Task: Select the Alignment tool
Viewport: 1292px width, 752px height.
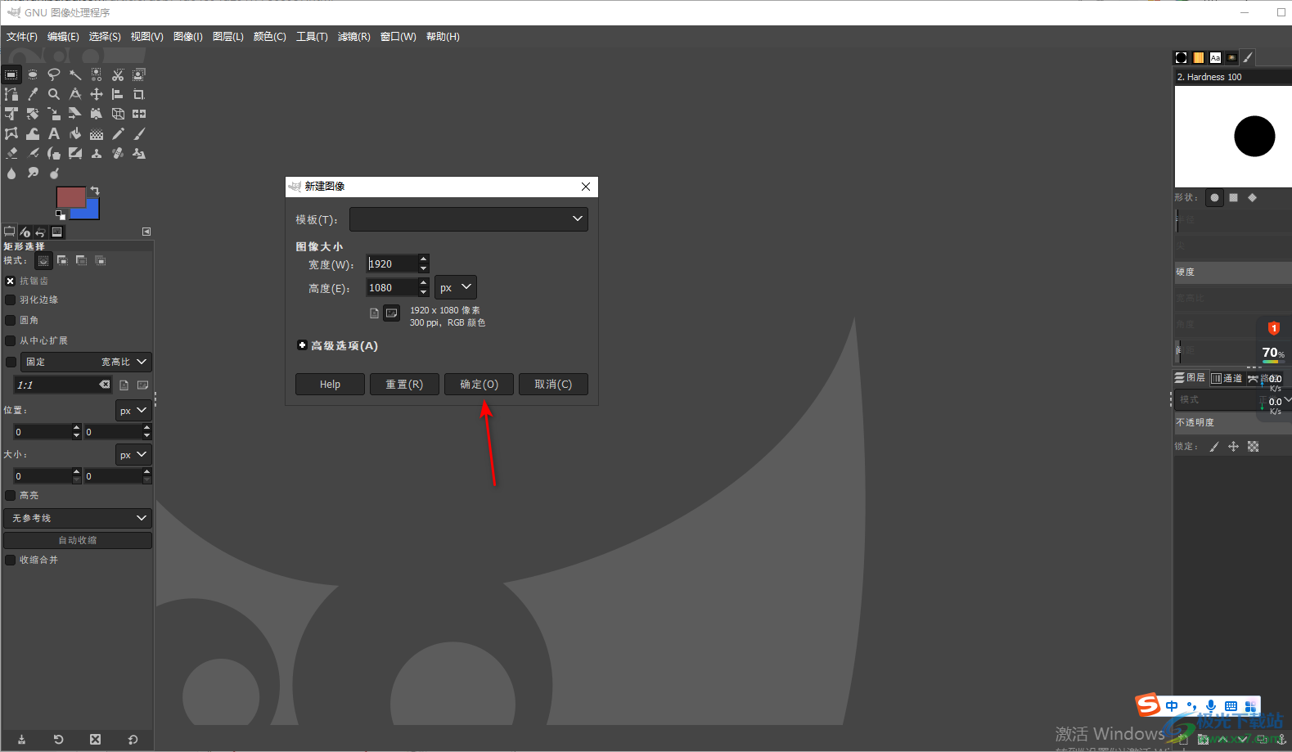Action: pyautogui.click(x=118, y=94)
